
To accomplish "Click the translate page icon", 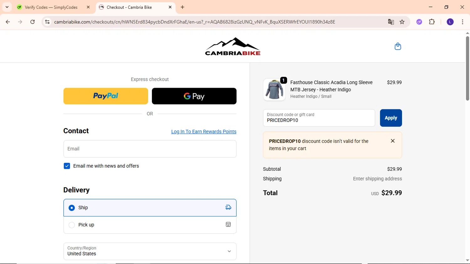I will 391,22.
